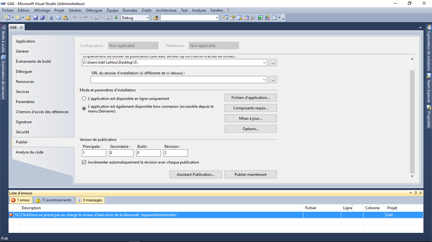The width and height of the screenshot is (432, 242).
Task: Click the Révision version input field
Action: [175, 153]
